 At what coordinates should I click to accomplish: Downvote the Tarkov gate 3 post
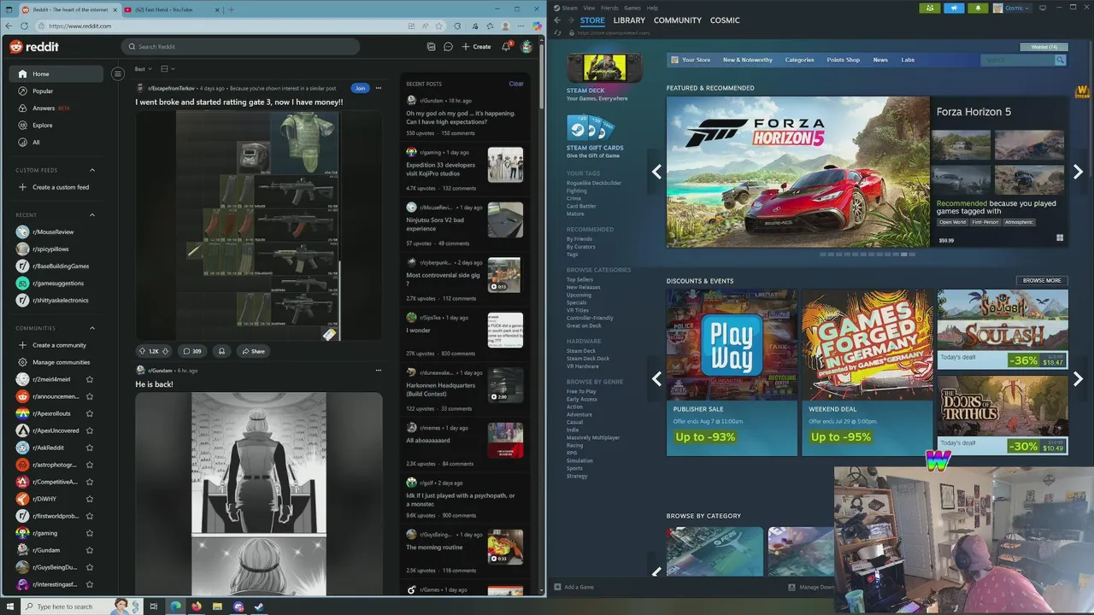coord(165,351)
